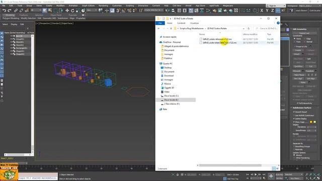This screenshot has height=181, width=322.
Task: Expand the Explorer address bar history dropdown
Action: click(x=244, y=29)
